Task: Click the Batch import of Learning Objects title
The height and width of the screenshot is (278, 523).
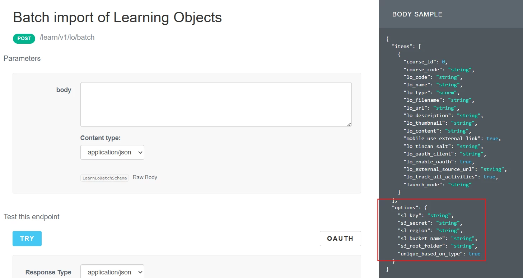Action: [117, 17]
